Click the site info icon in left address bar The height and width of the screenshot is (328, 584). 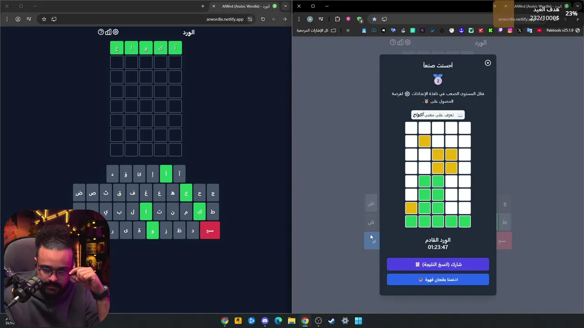(x=250, y=19)
